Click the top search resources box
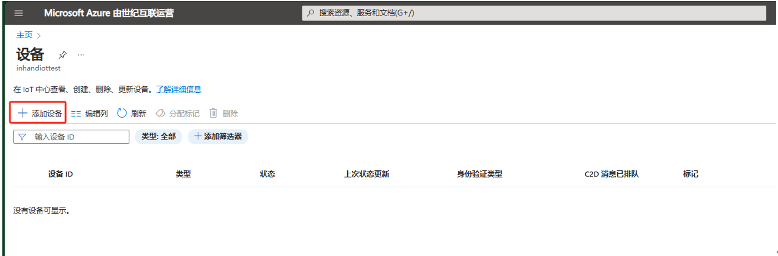This screenshot has width=778, height=256. click(533, 13)
